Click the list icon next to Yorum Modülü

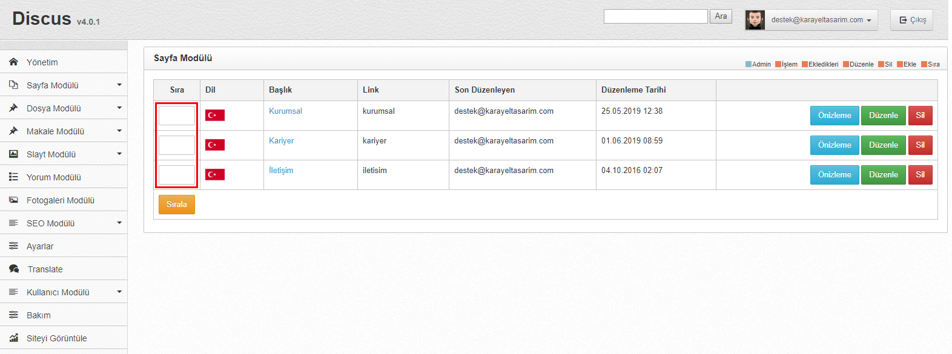[13, 177]
